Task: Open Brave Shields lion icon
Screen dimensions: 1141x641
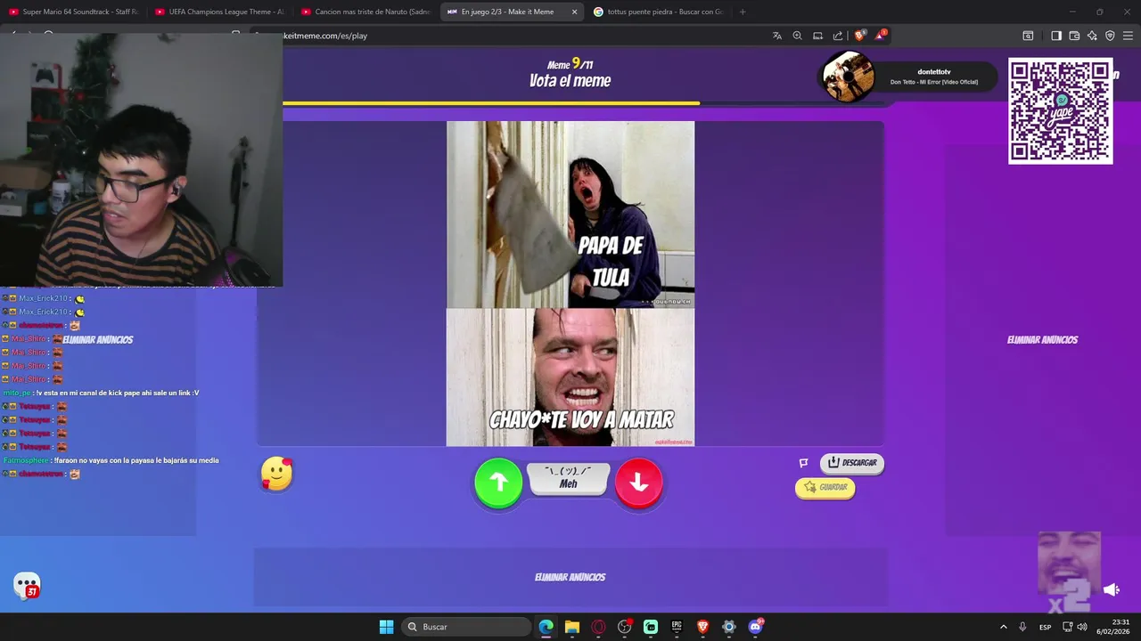Action: pyautogui.click(x=860, y=36)
